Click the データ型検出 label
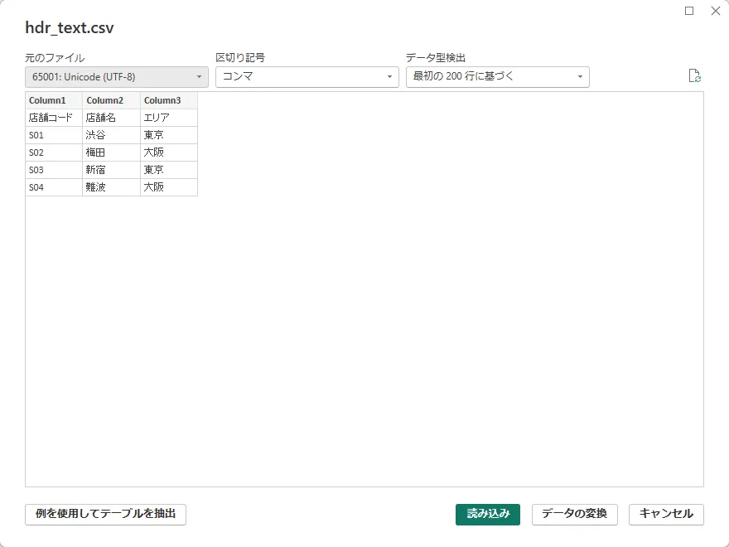Screen dimensions: 729x547 tap(436, 58)
